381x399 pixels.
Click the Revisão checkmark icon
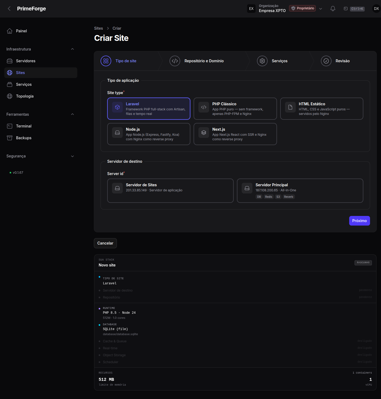[326, 61]
